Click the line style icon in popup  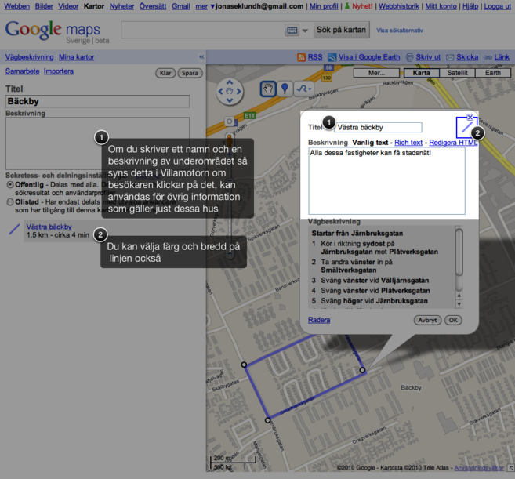click(466, 127)
